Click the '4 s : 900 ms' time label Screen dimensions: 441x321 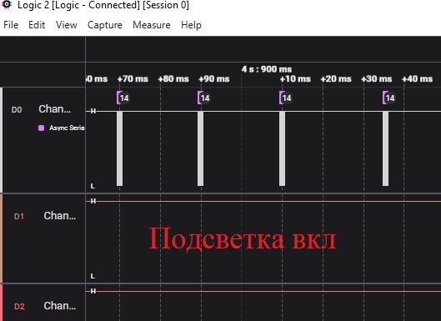pyautogui.click(x=267, y=69)
